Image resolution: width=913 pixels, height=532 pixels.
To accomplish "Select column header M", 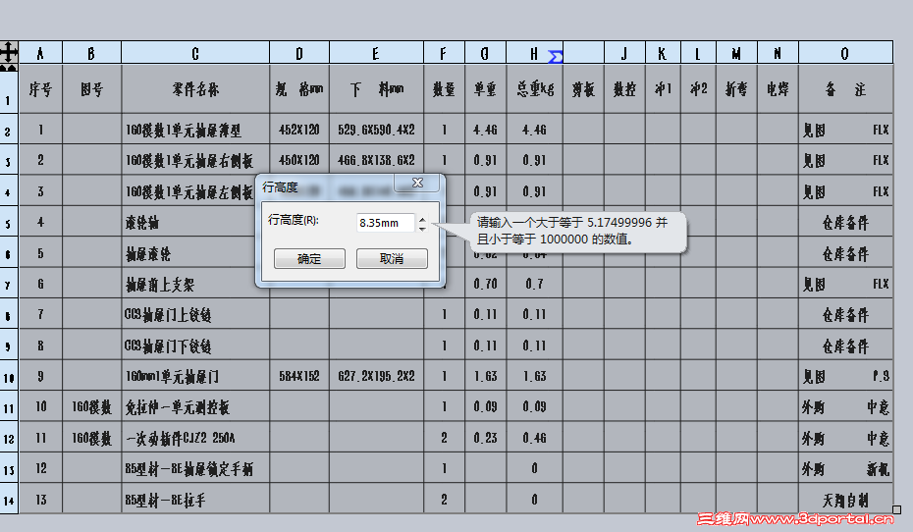I will tap(736, 53).
